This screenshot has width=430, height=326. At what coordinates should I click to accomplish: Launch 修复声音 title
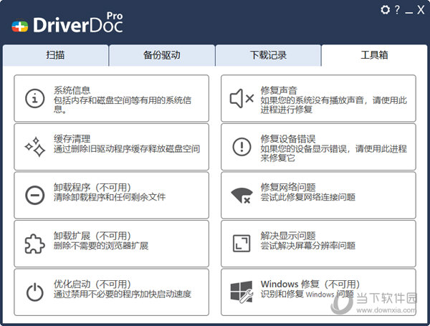(279, 90)
